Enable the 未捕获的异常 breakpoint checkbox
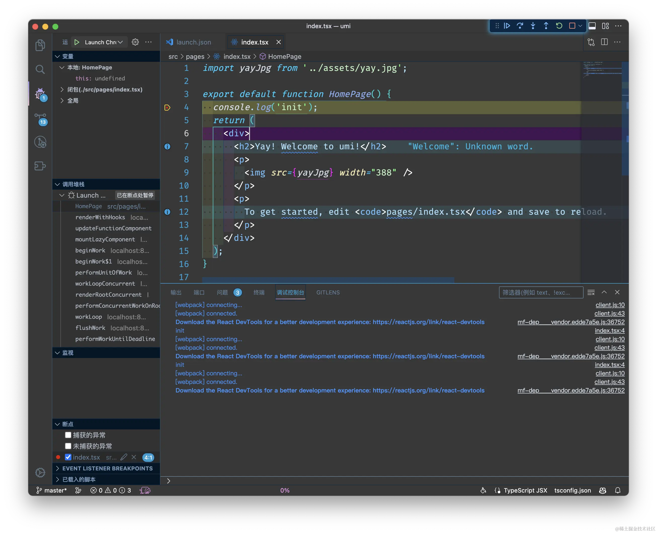The image size is (657, 533). [68, 446]
